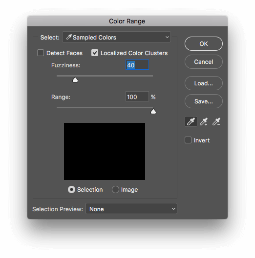
Task: Toggle the Invert checkbox
Action: tap(188, 140)
